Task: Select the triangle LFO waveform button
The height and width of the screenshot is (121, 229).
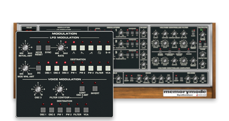Action: click(74, 48)
